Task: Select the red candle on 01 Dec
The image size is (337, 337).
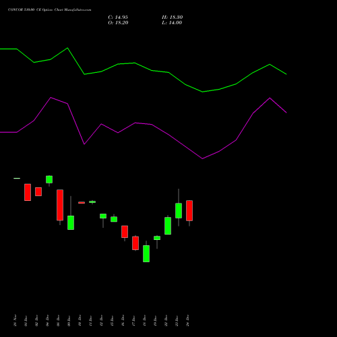Action: click(28, 192)
